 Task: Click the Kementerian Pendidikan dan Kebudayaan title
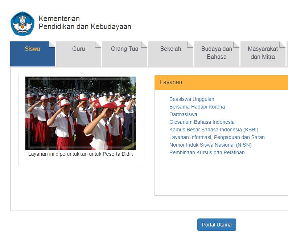85,23
